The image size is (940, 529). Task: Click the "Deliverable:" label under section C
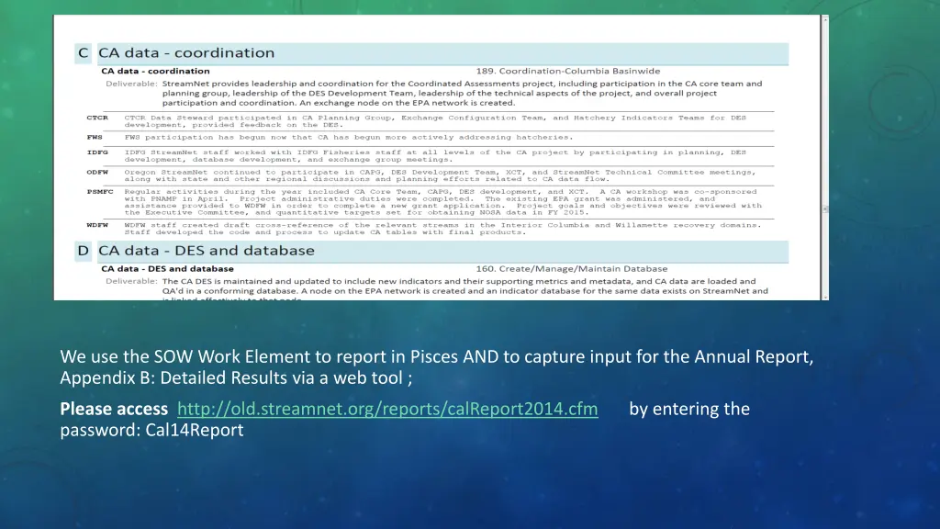tap(131, 84)
